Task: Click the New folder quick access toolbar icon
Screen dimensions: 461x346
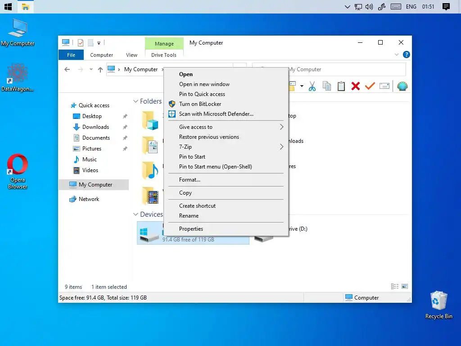Action: 90,43
